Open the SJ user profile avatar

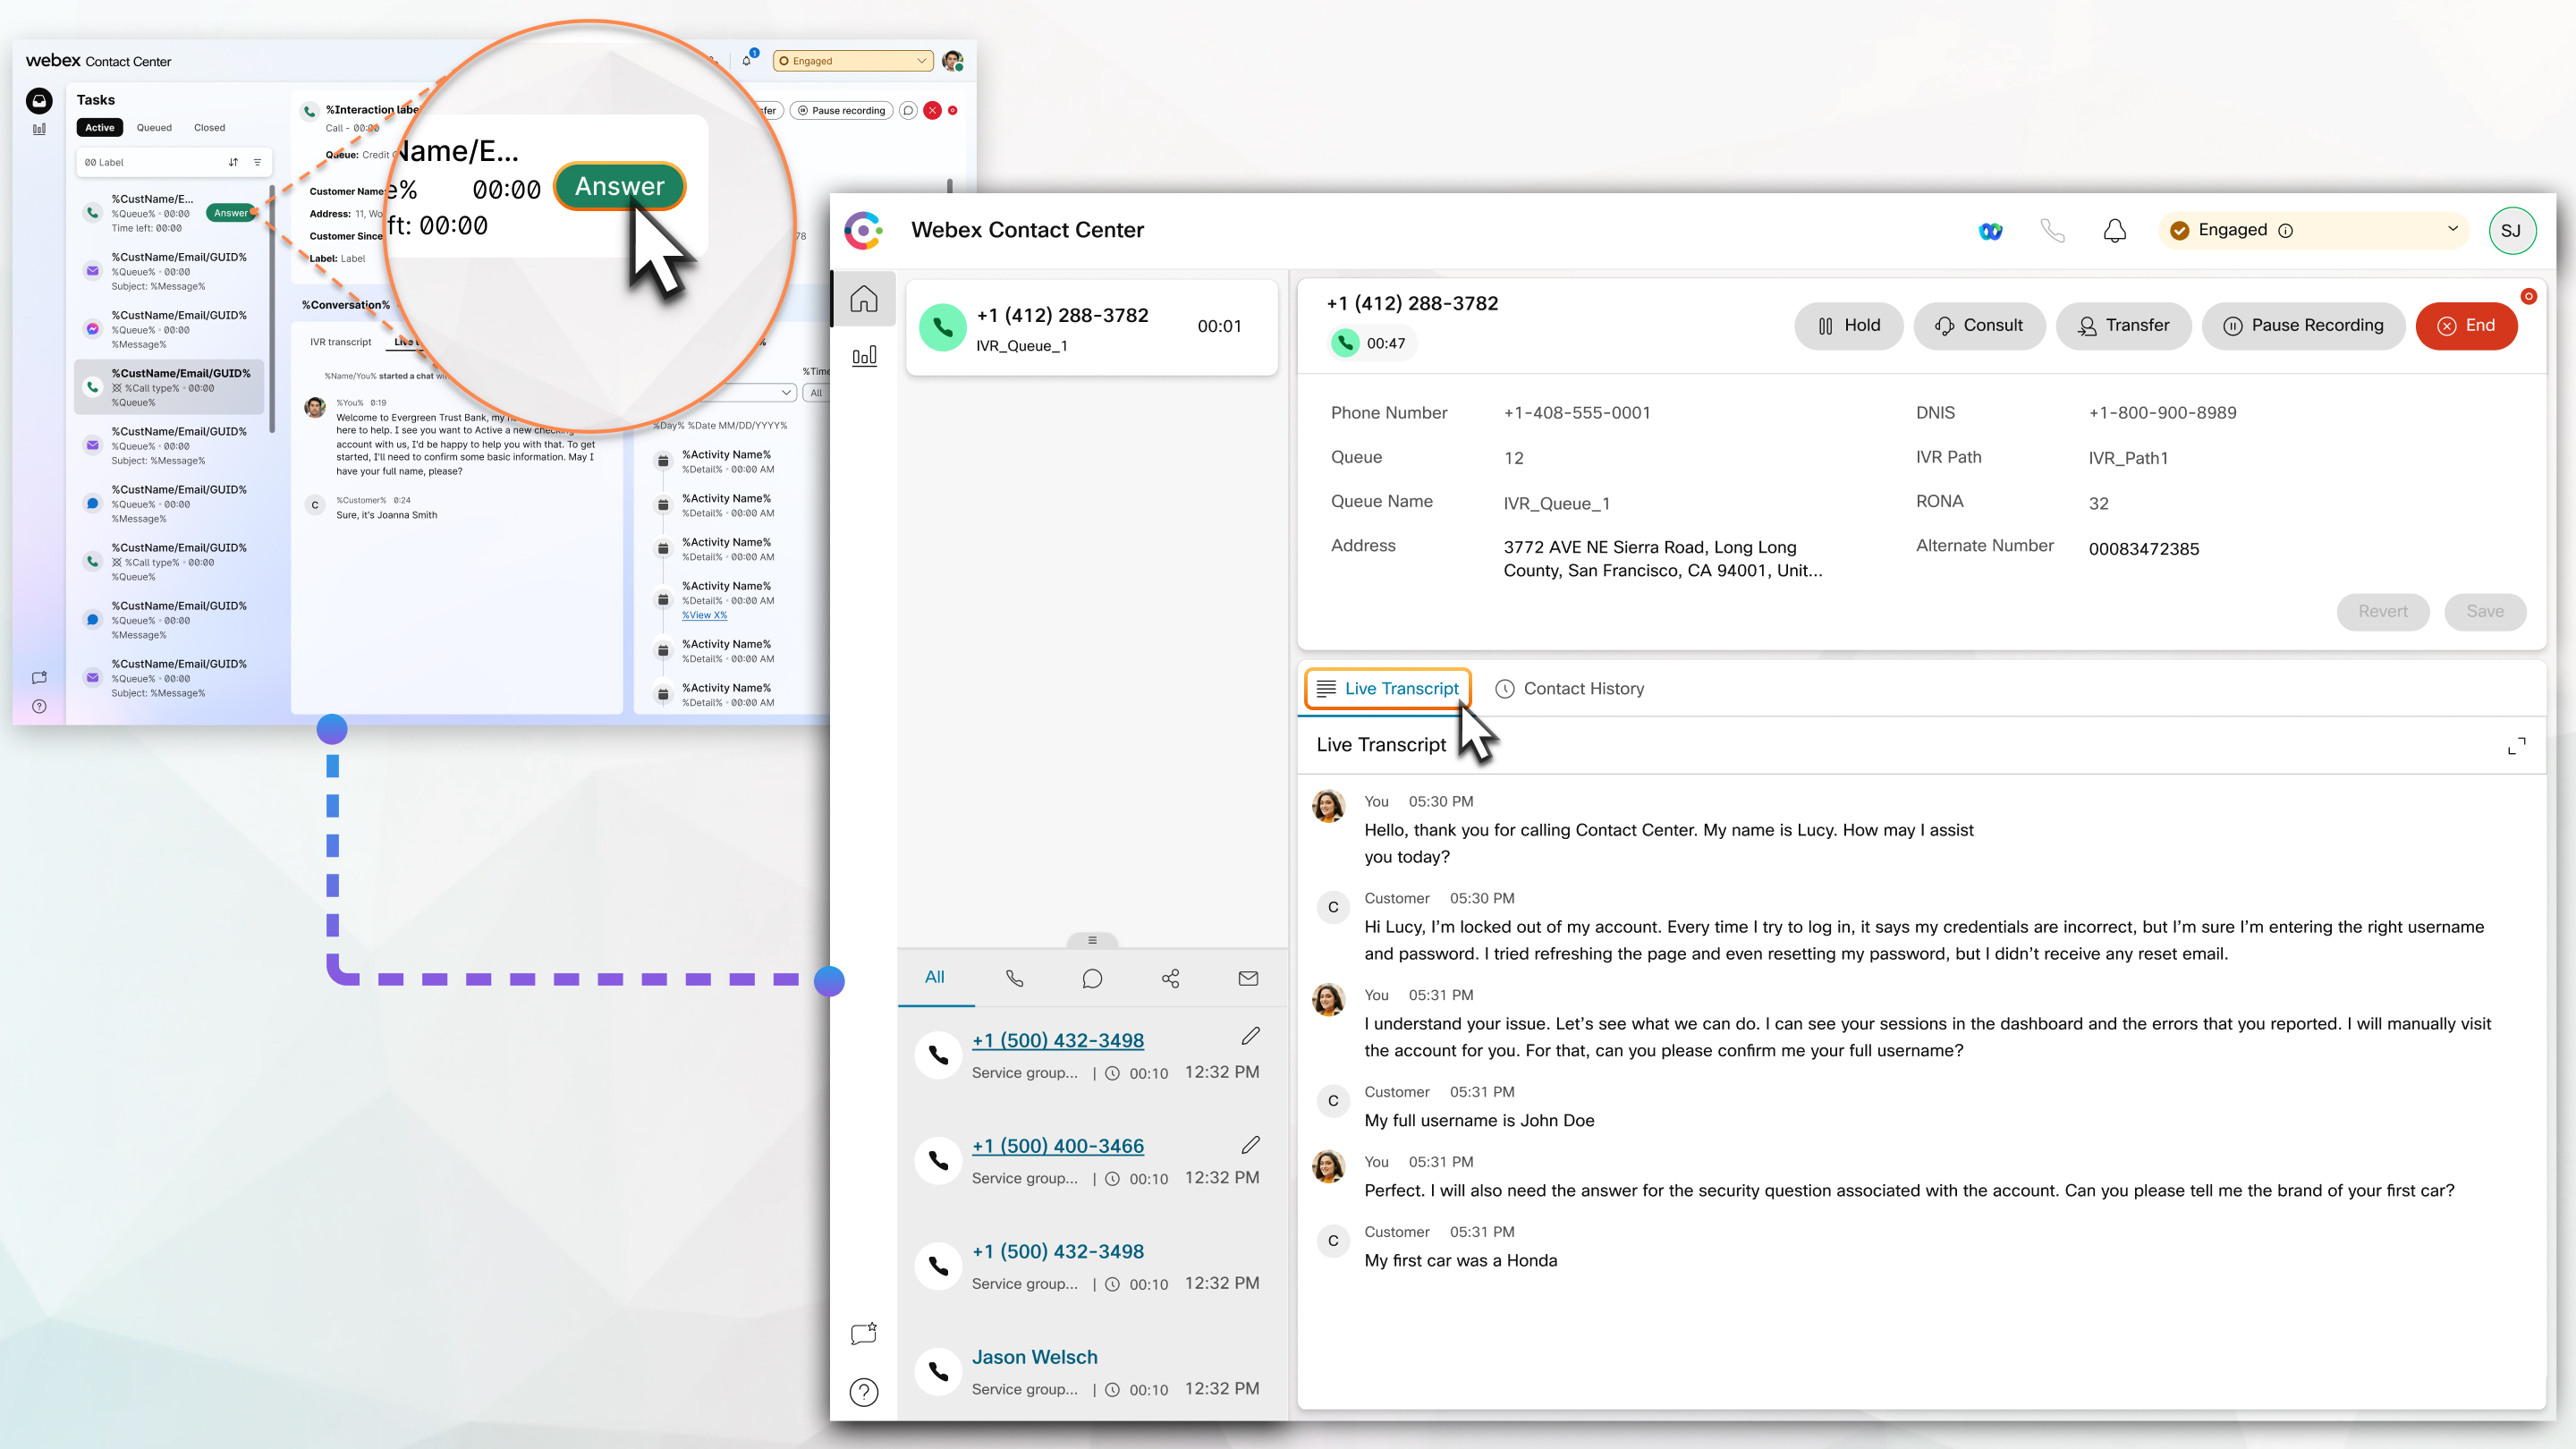tap(2511, 231)
